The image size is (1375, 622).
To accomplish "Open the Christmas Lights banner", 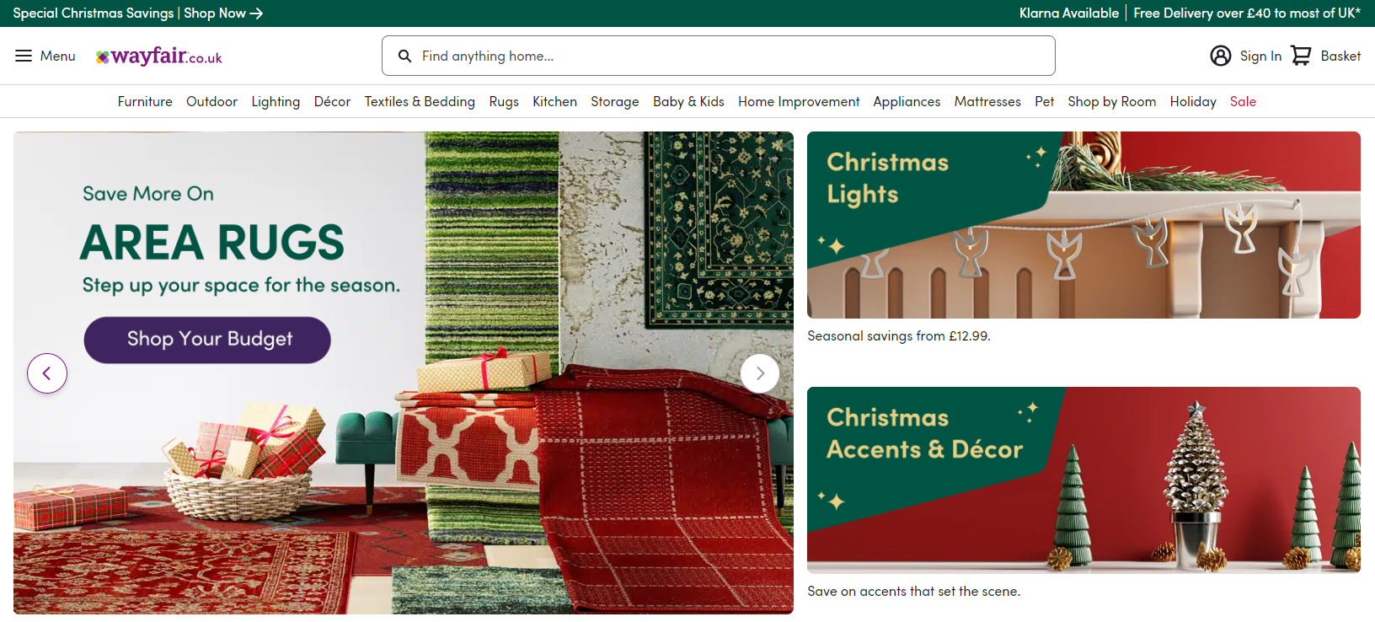I will coord(1083,225).
